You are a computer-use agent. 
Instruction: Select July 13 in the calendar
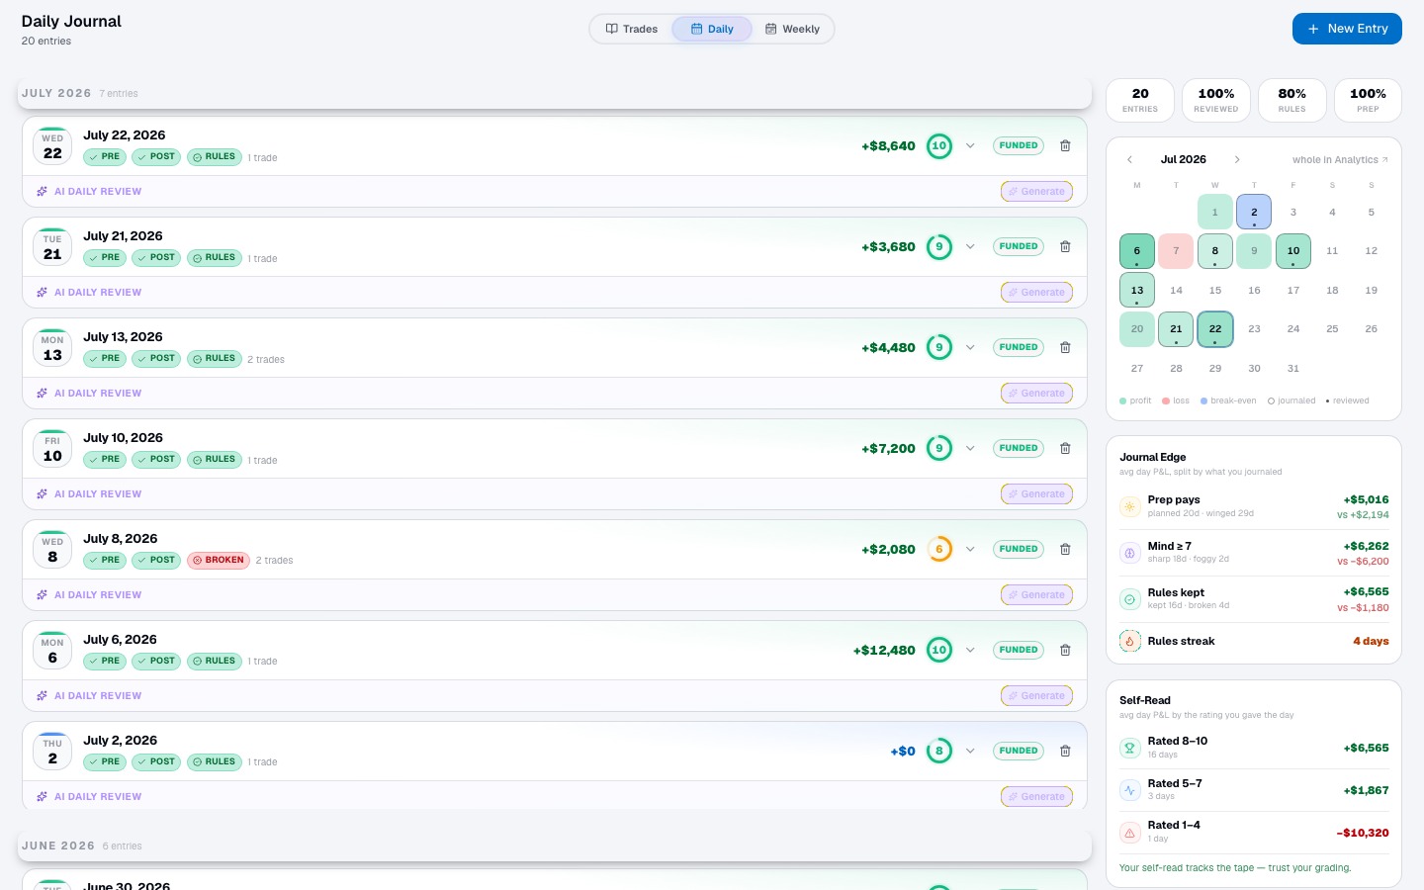point(1137,290)
